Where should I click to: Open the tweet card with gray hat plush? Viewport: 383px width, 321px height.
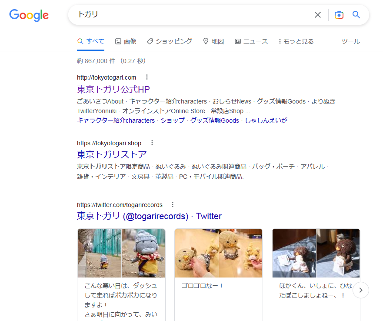pos(121,274)
